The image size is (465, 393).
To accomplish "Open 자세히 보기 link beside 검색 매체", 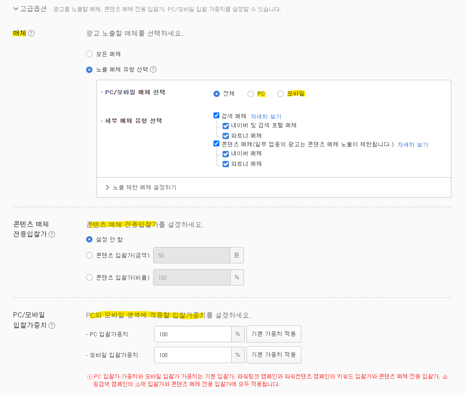I will pos(266,116).
